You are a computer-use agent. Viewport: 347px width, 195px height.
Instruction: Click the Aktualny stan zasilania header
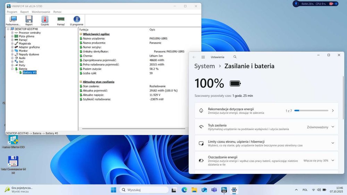coord(99,82)
